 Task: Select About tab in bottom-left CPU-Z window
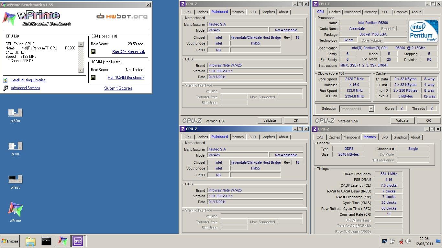(283, 137)
